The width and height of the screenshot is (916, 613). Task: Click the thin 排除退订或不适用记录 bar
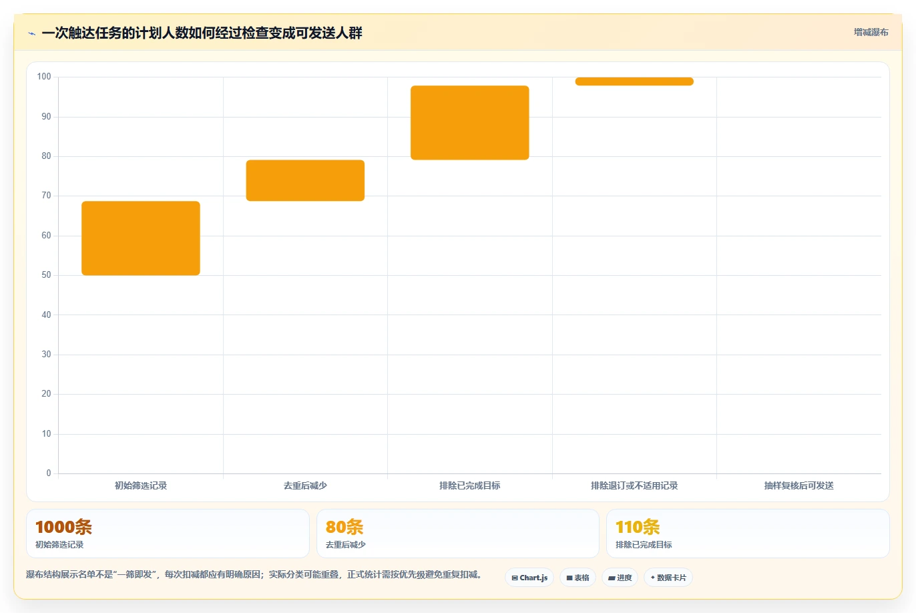pyautogui.click(x=634, y=81)
